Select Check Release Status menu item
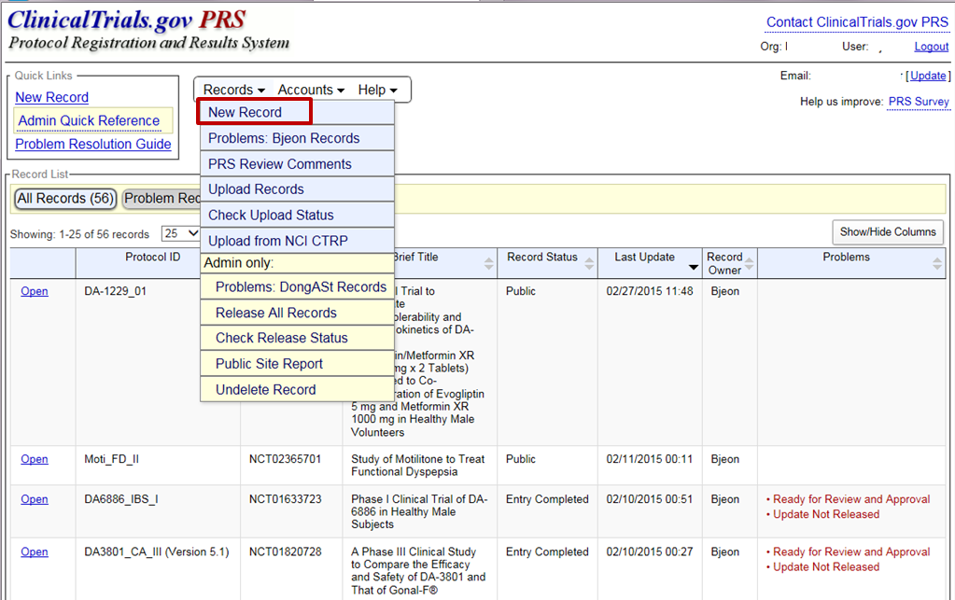 (x=297, y=338)
